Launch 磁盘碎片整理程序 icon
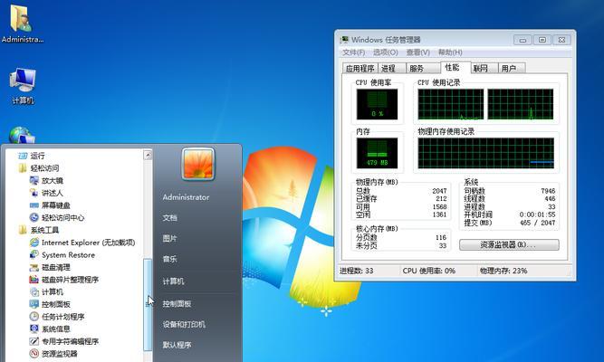 (x=34, y=280)
